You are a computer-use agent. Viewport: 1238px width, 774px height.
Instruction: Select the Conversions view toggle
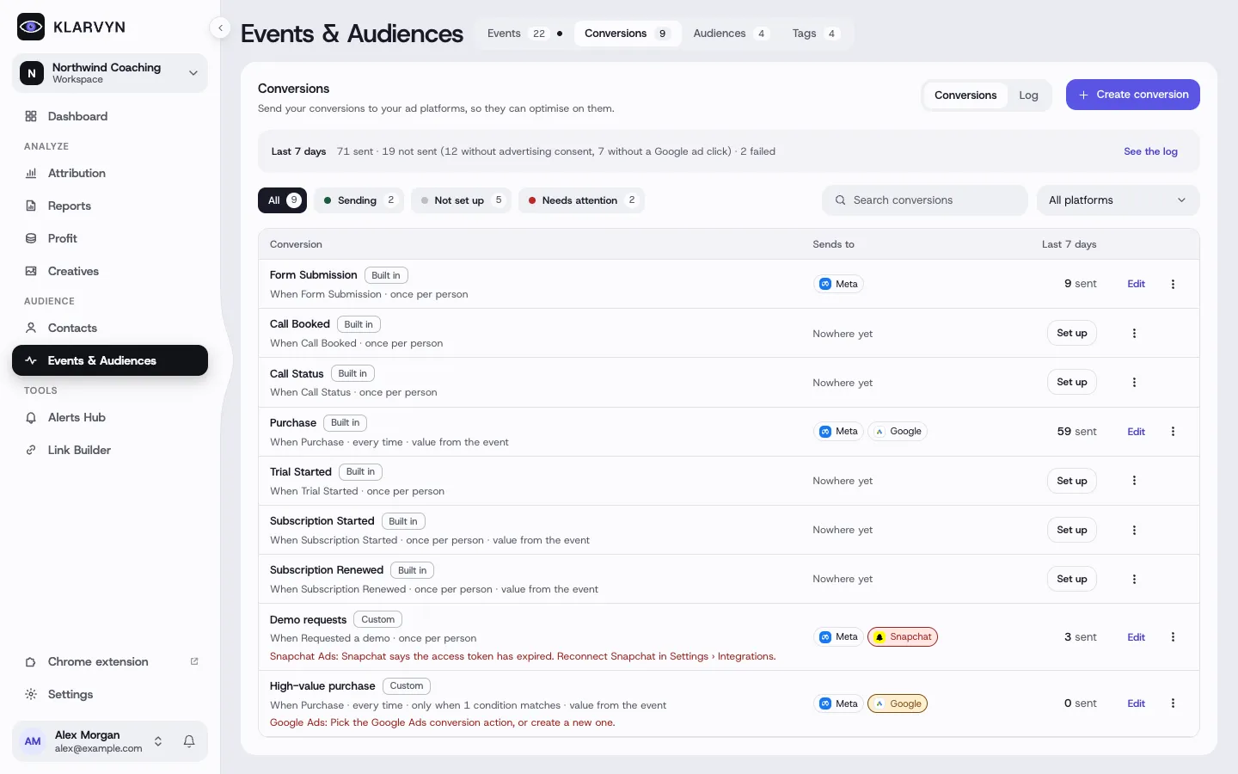(x=965, y=95)
